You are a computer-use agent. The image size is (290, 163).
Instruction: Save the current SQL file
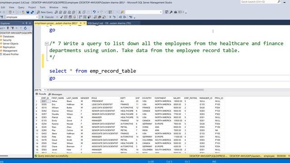click(x=28, y=12)
